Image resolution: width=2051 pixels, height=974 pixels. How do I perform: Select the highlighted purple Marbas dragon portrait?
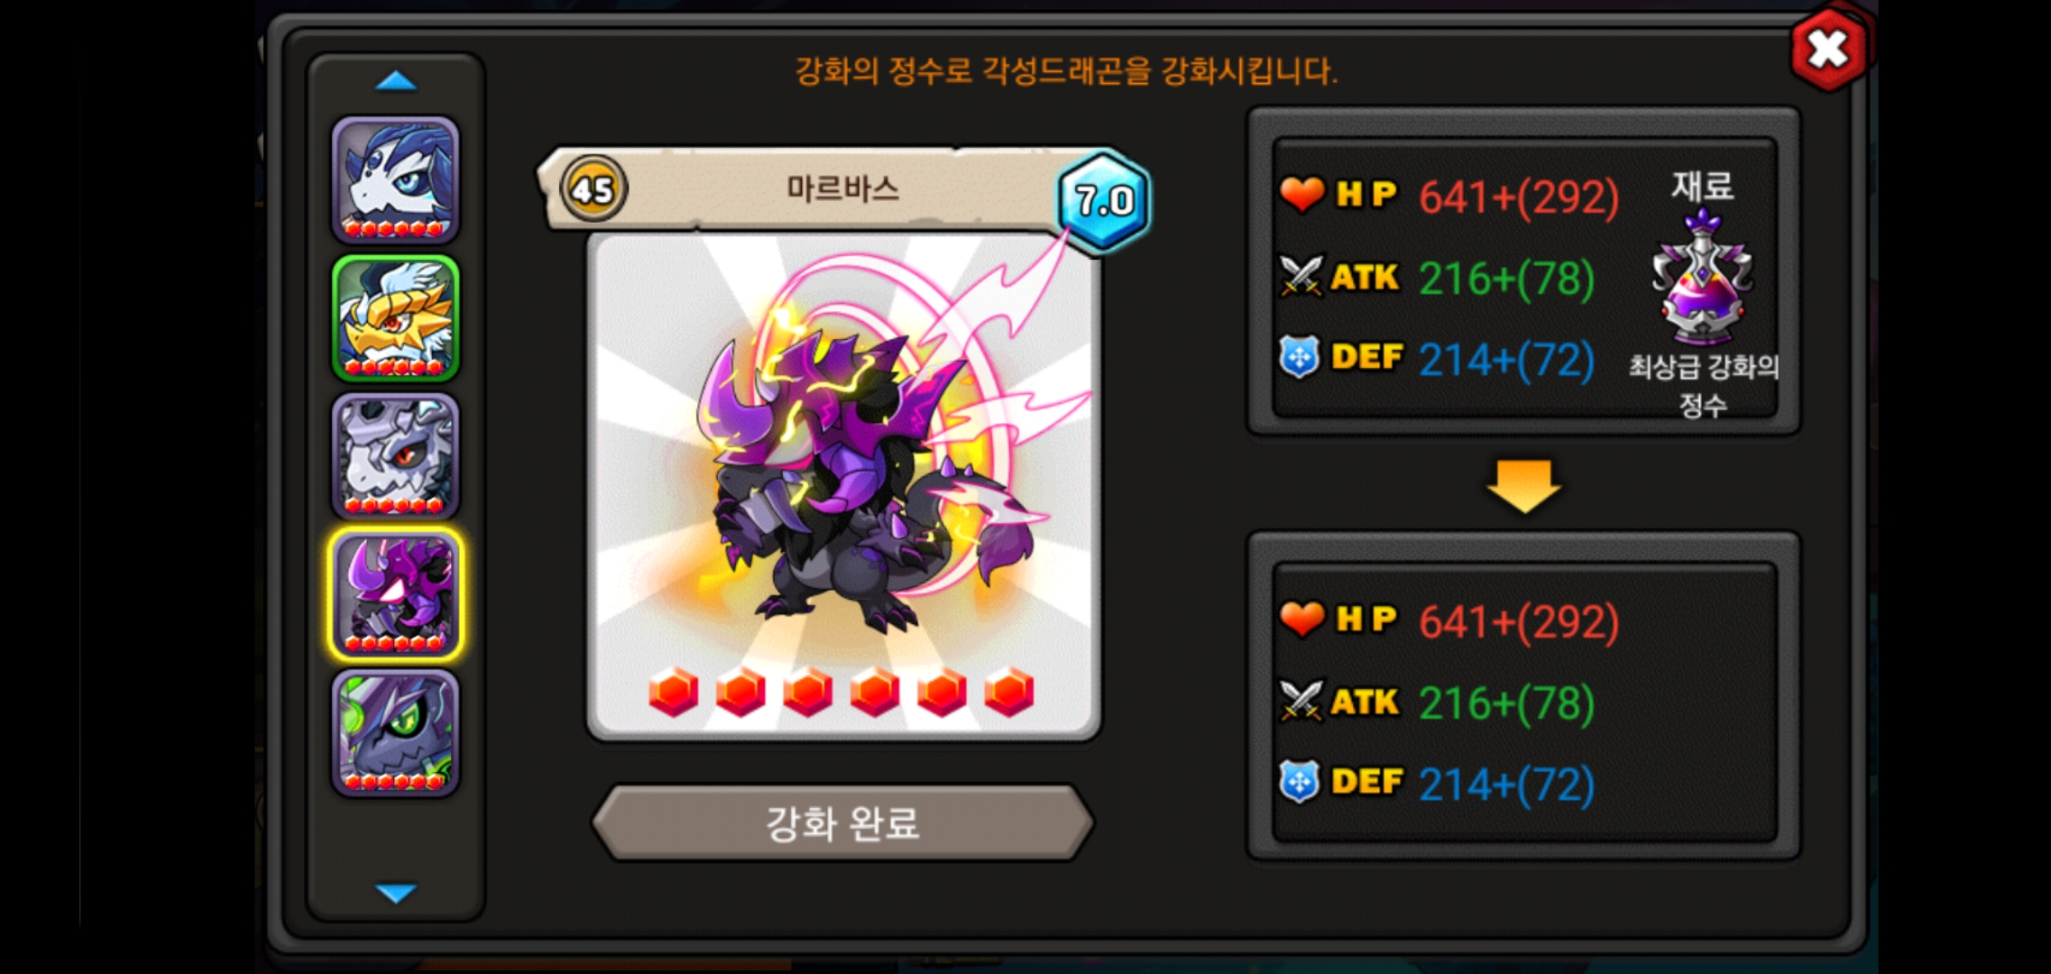point(396,595)
